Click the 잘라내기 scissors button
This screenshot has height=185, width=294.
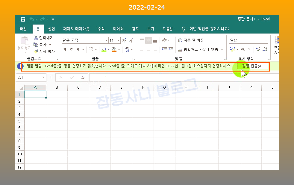[43, 38]
